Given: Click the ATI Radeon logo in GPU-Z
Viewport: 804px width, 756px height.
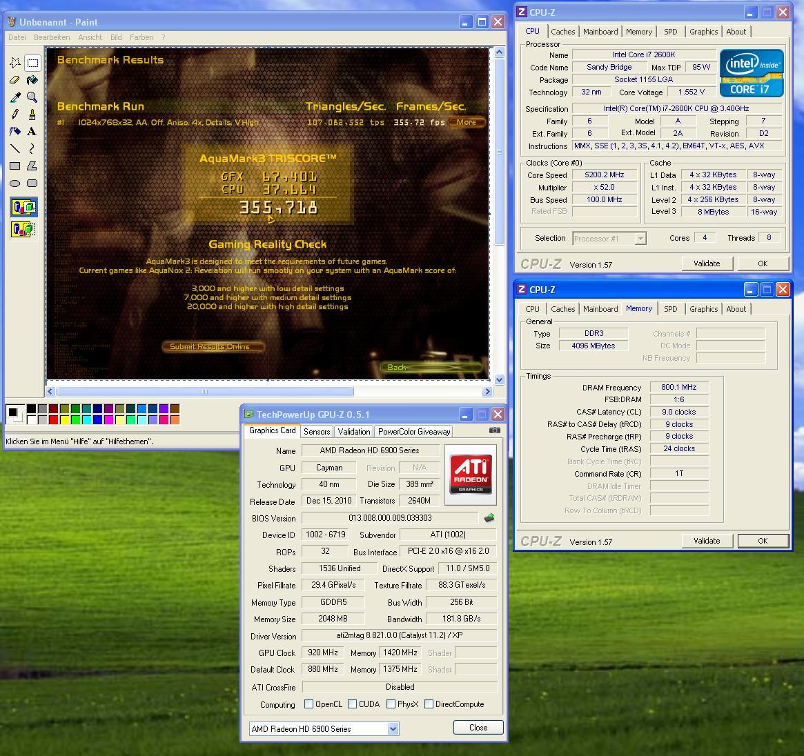Looking at the screenshot, I should [x=471, y=475].
